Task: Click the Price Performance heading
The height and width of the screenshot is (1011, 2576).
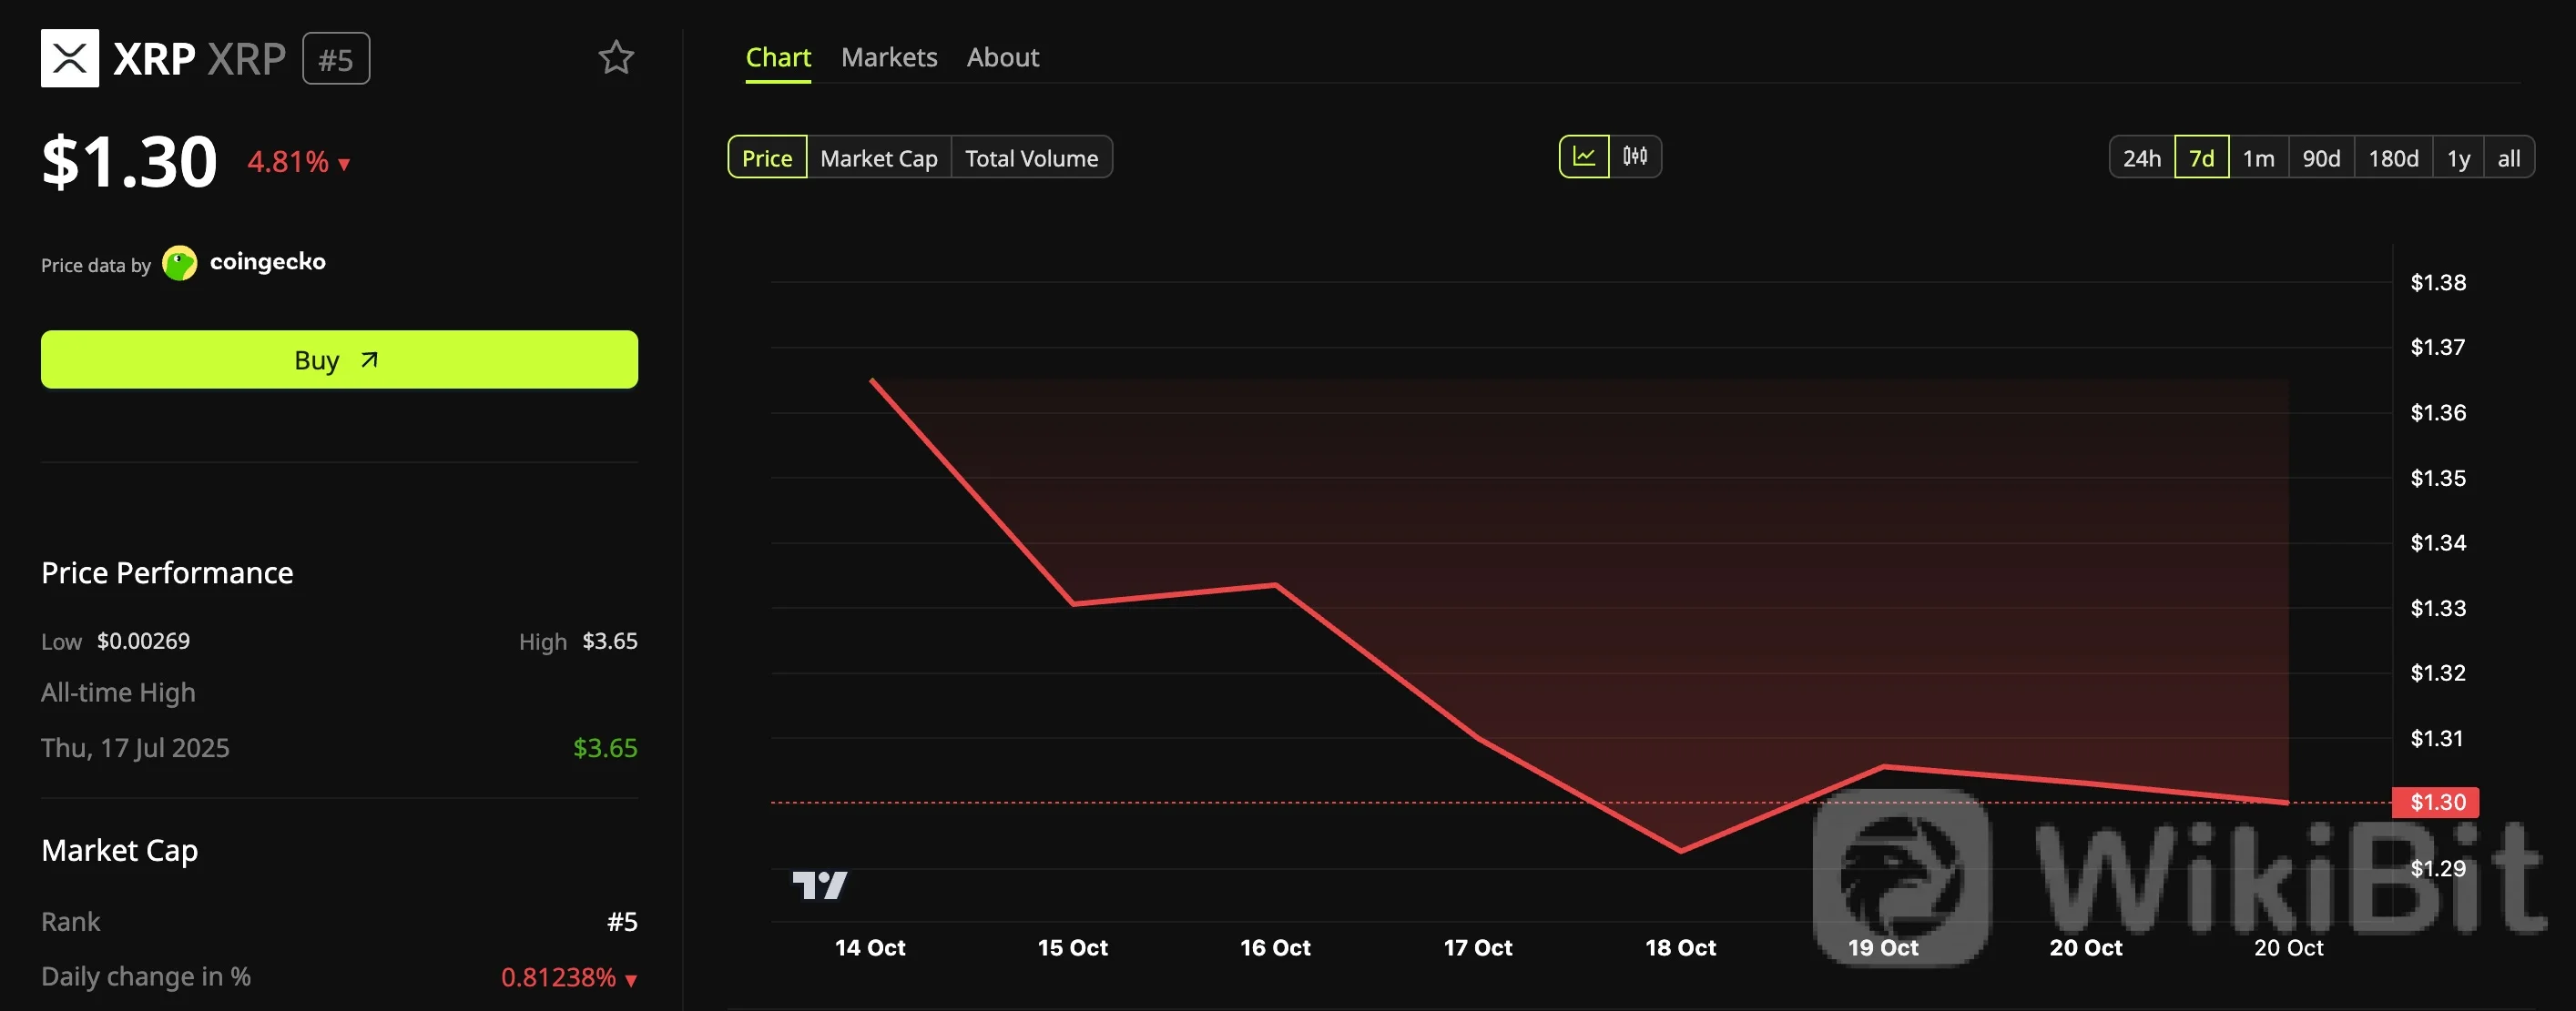Action: coord(167,572)
